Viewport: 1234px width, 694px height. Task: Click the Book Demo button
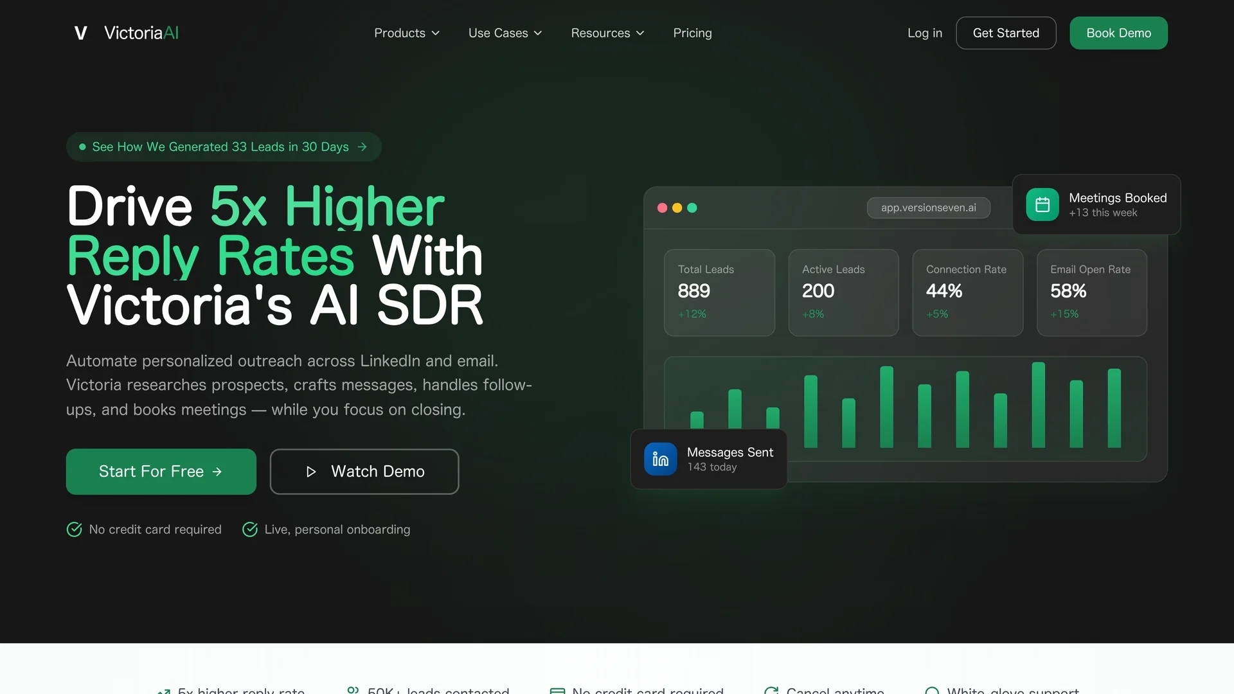point(1118,33)
